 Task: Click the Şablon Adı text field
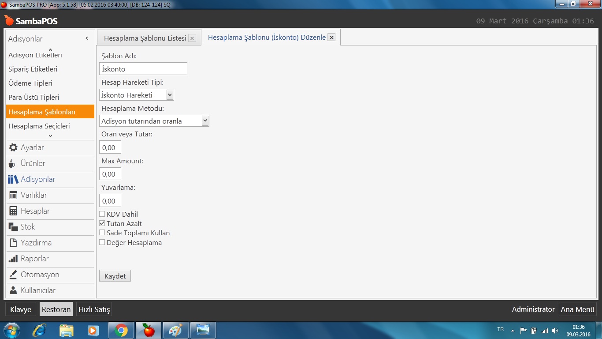pos(143,69)
